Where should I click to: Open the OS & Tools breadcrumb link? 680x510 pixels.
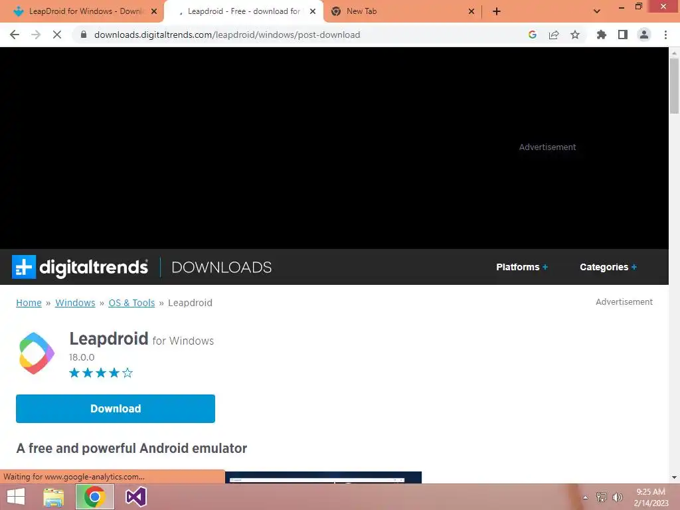[x=131, y=303]
